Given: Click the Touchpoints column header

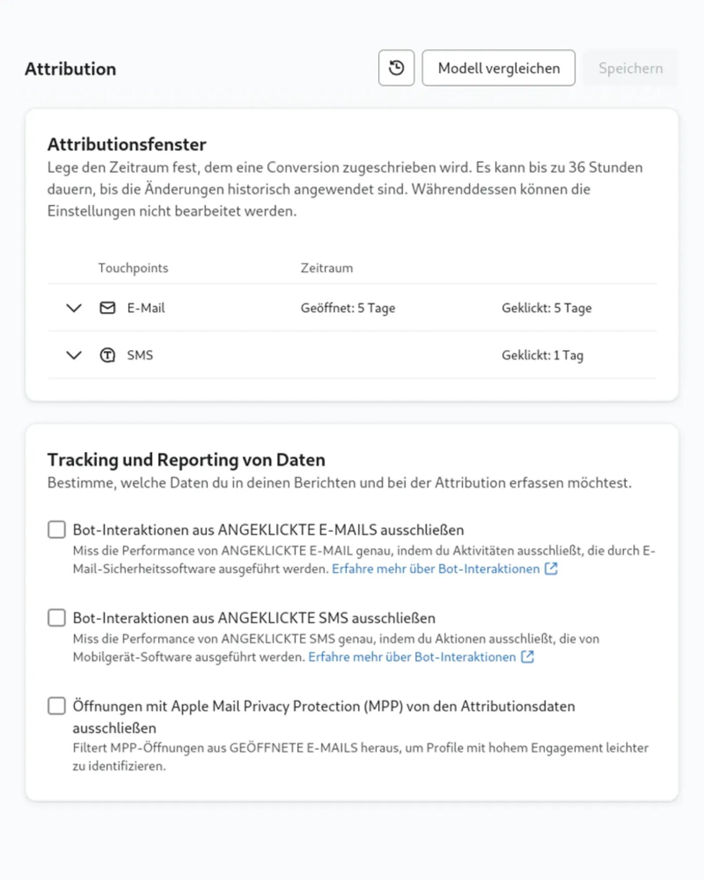Looking at the screenshot, I should 133,268.
